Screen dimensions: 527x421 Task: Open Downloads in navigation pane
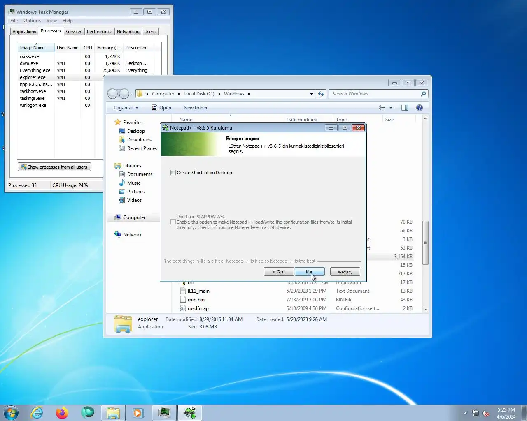click(139, 140)
